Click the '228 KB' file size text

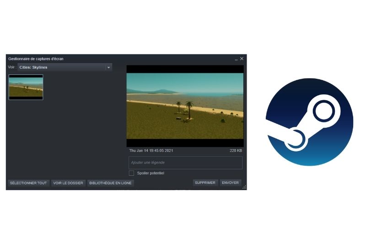236,151
